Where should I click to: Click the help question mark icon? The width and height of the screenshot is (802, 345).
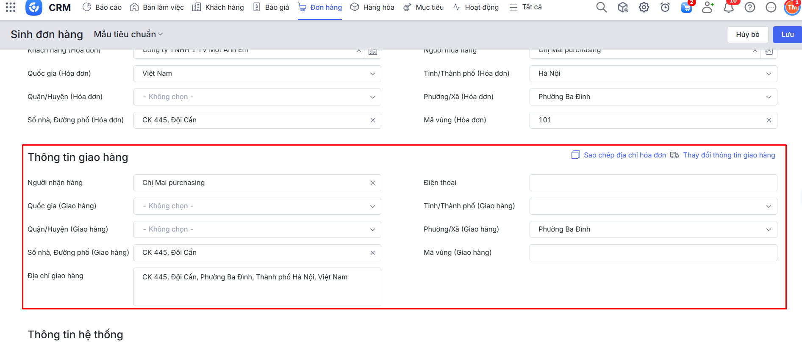[749, 7]
